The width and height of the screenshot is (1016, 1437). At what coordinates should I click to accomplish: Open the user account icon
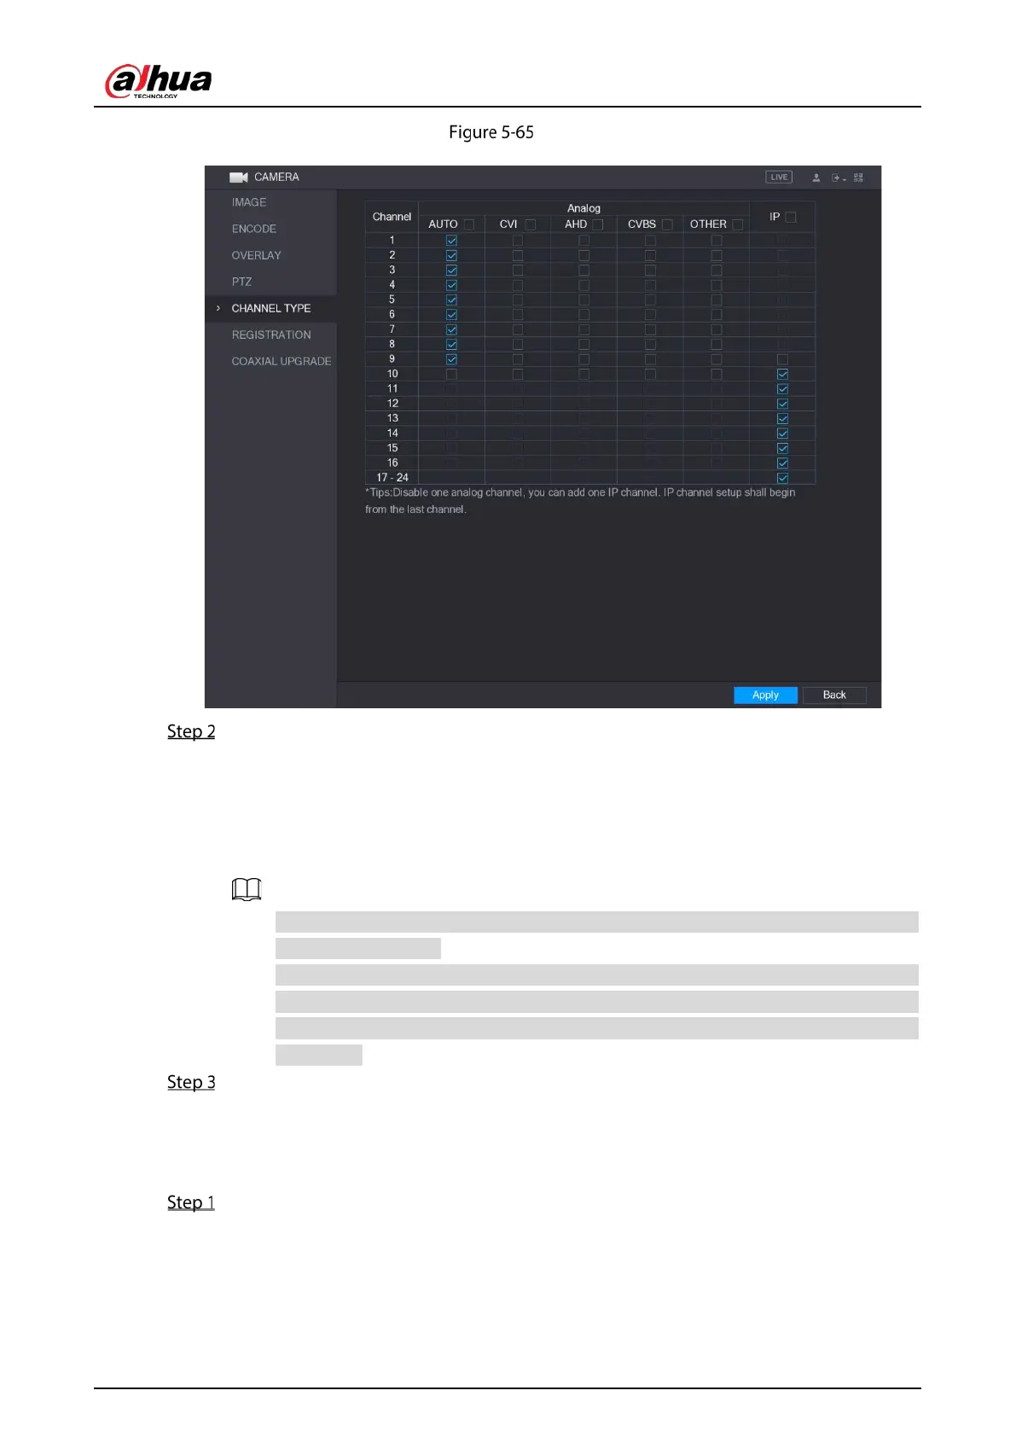816,177
